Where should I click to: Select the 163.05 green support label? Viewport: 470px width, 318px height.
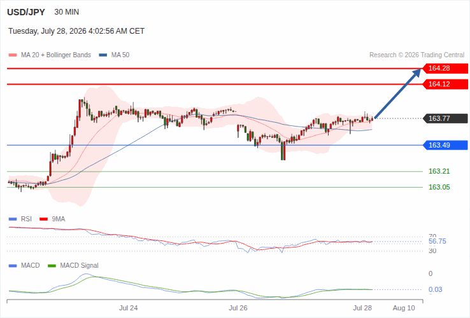coord(439,187)
